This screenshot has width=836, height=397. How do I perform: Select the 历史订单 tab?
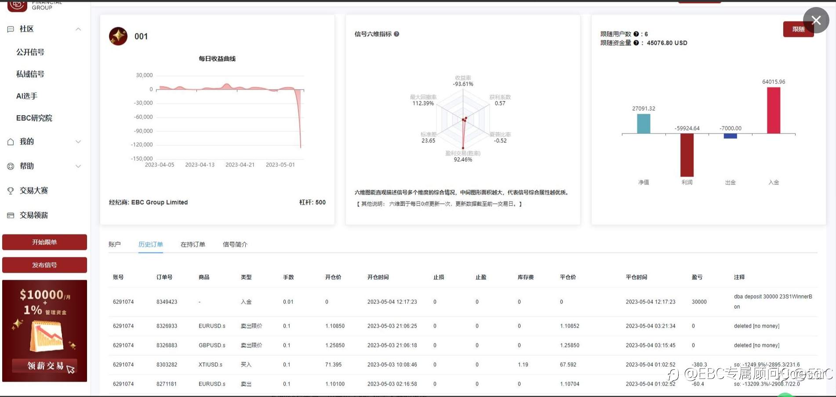coord(151,244)
